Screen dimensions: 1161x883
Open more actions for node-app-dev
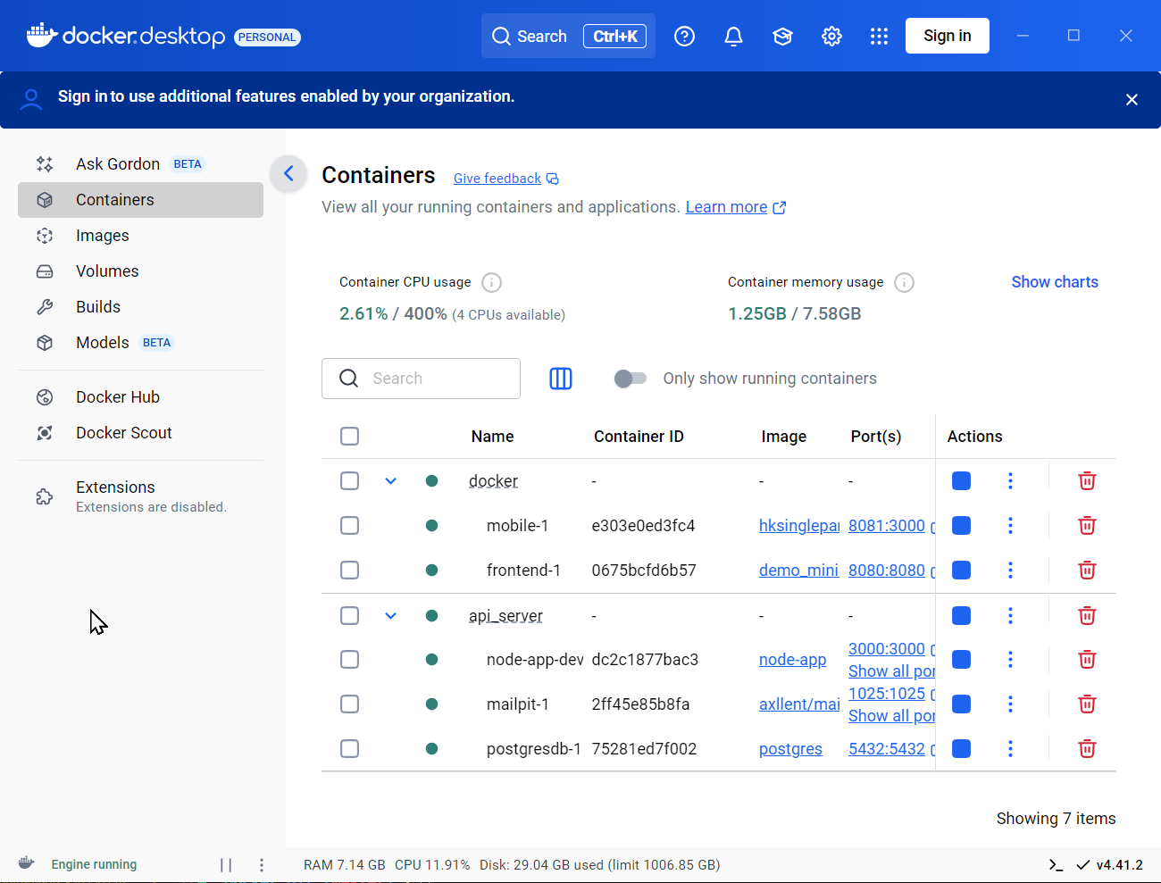click(1010, 660)
